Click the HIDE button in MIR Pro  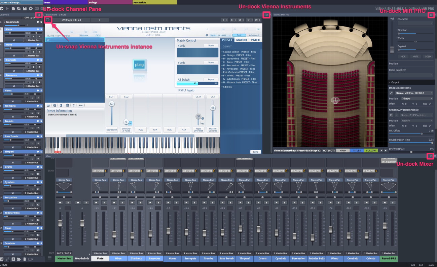[x=403, y=56]
